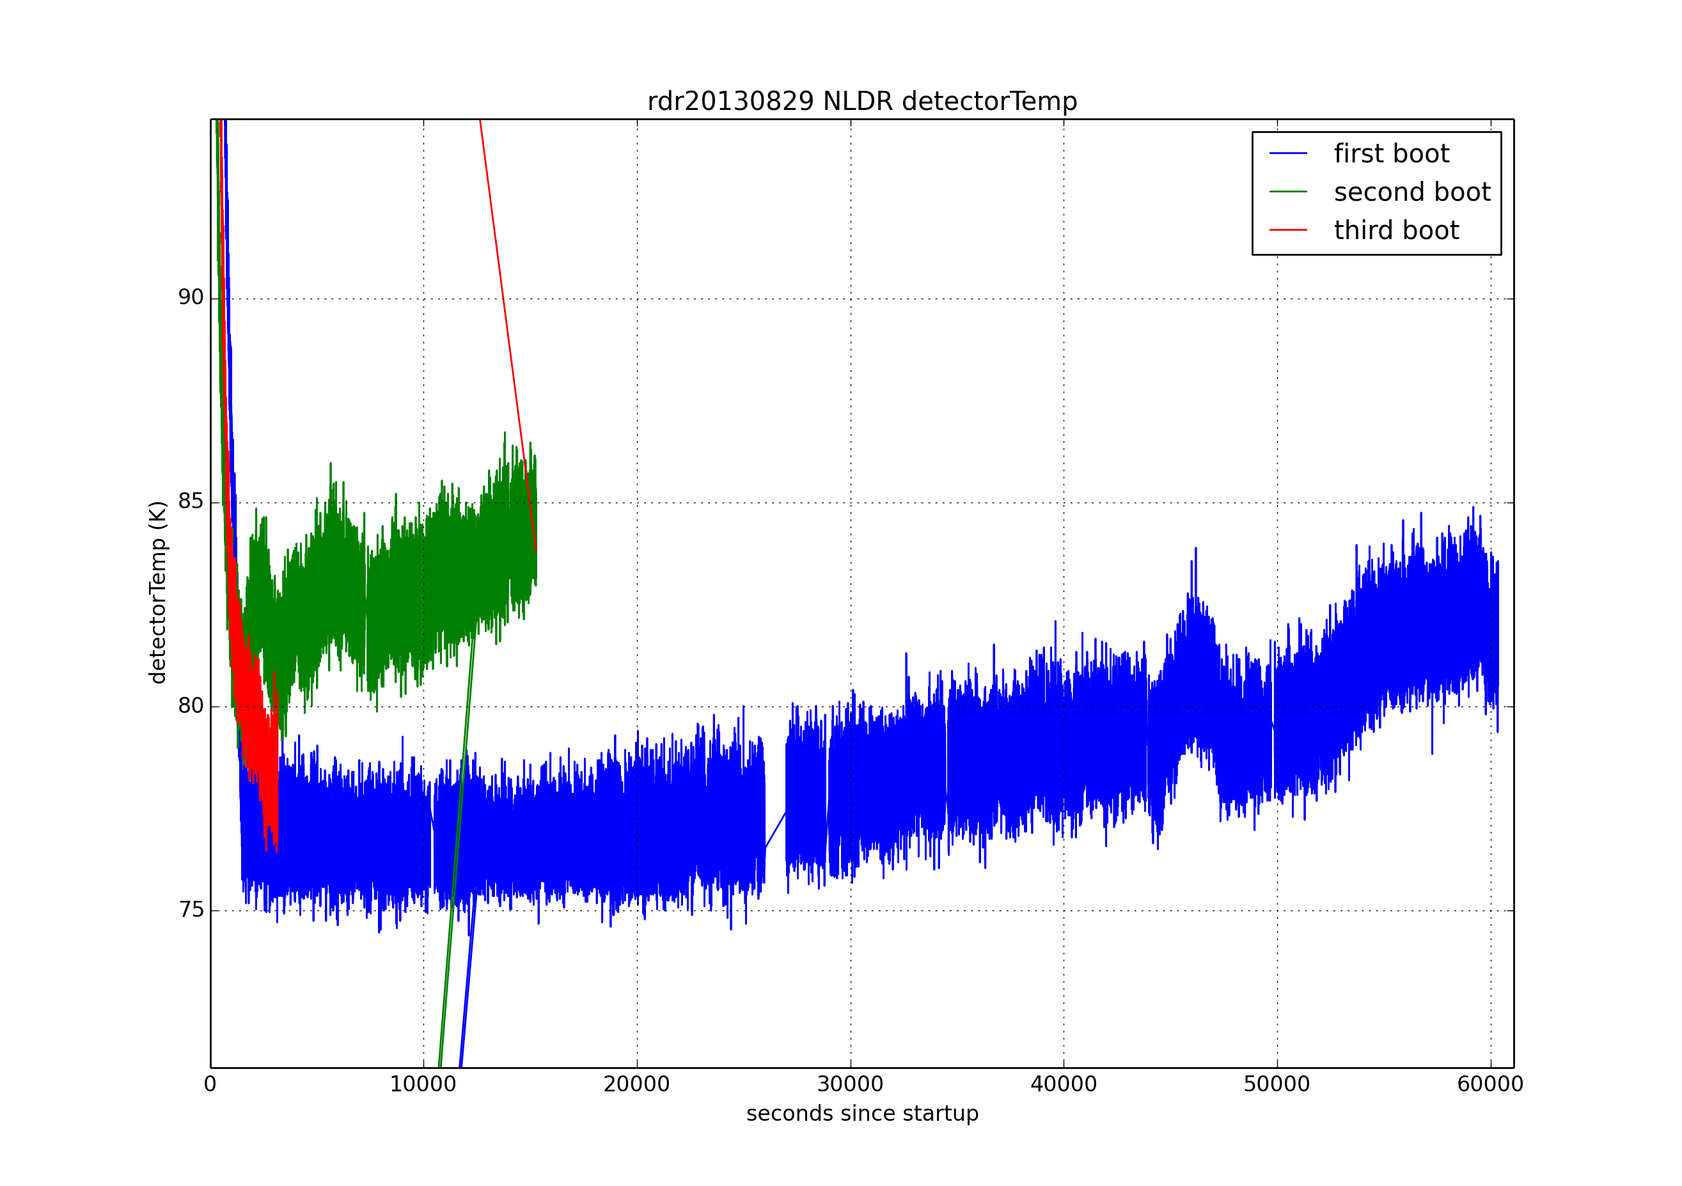The width and height of the screenshot is (1682, 1186).
Task: Click the y-axis tick label 85
Action: coord(191,502)
